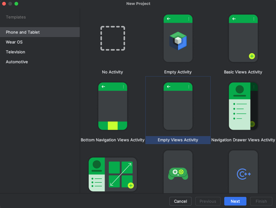Choose Navigation Drawer Views Activity thumbnail

click(x=243, y=106)
